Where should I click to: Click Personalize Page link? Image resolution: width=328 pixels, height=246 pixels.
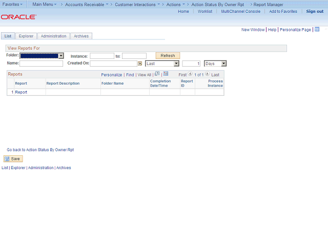click(x=295, y=30)
